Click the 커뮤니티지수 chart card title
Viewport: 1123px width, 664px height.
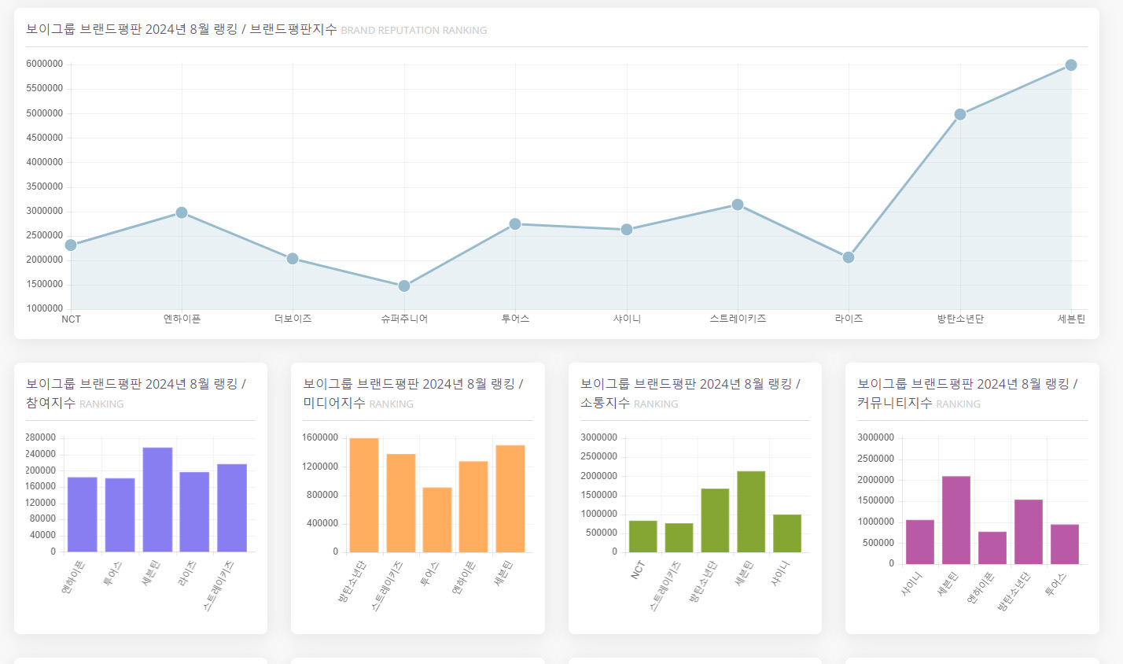point(967,393)
